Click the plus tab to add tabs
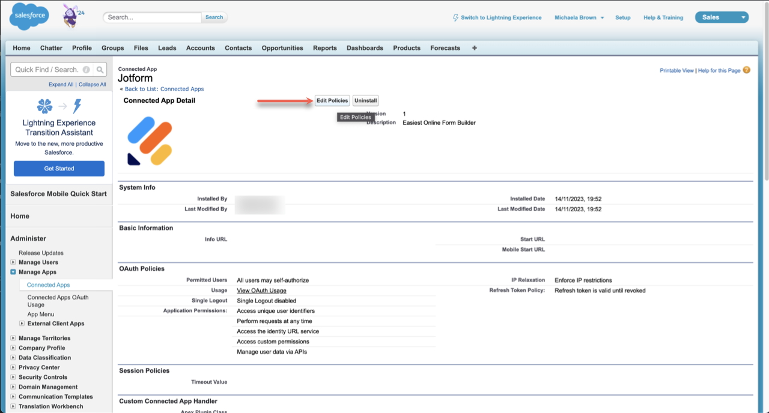This screenshot has height=413, width=769. tap(475, 48)
